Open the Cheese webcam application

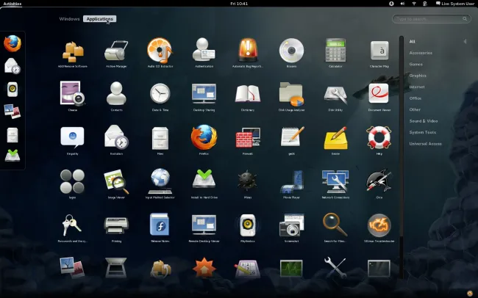pos(73,93)
